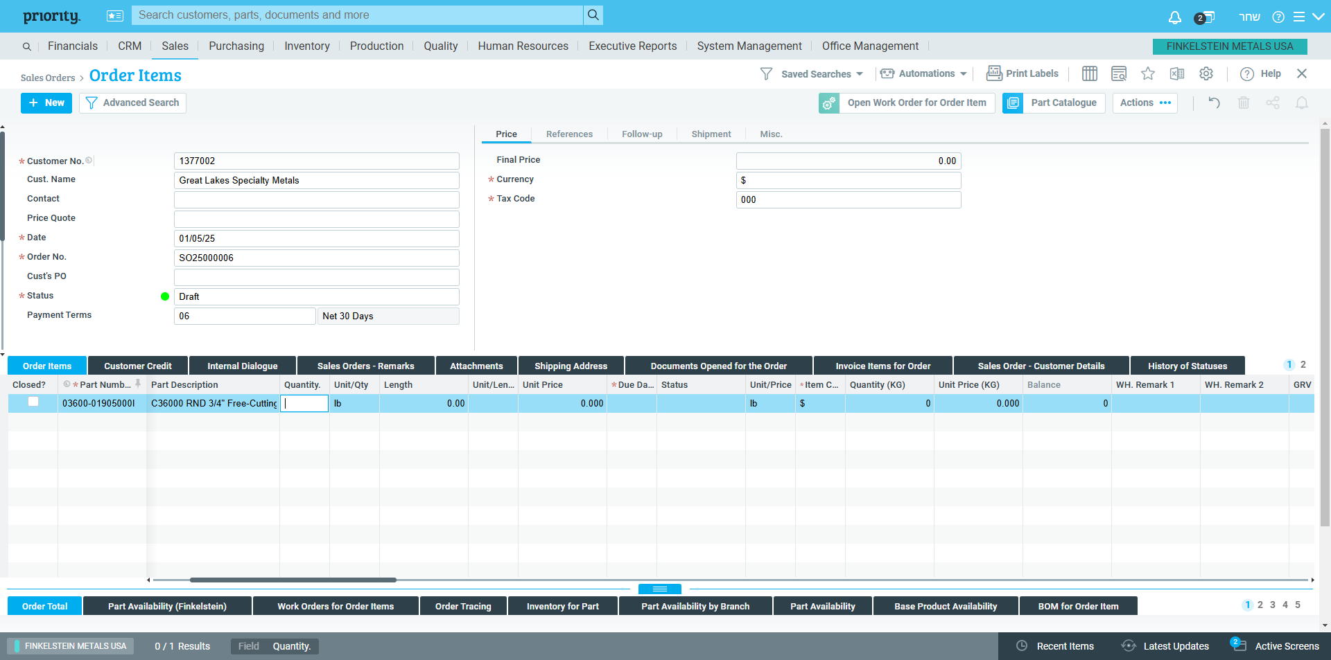Close the Order Items screen with X
The width and height of the screenshot is (1331, 660).
coord(1302,73)
